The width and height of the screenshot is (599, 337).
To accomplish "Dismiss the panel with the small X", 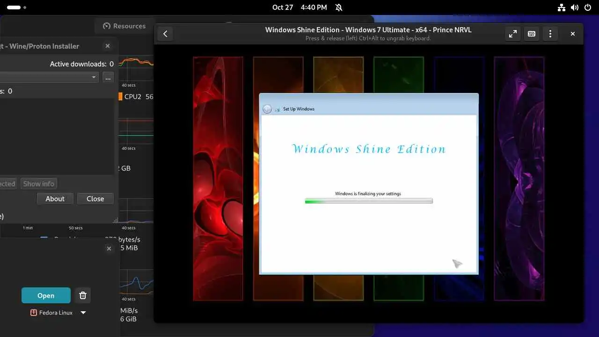I will 109,249.
